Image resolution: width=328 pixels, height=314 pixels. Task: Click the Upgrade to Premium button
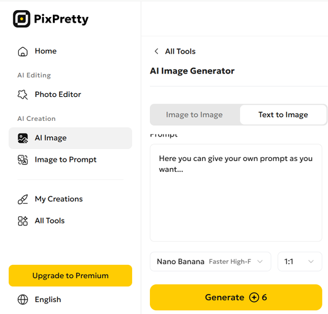point(71,276)
